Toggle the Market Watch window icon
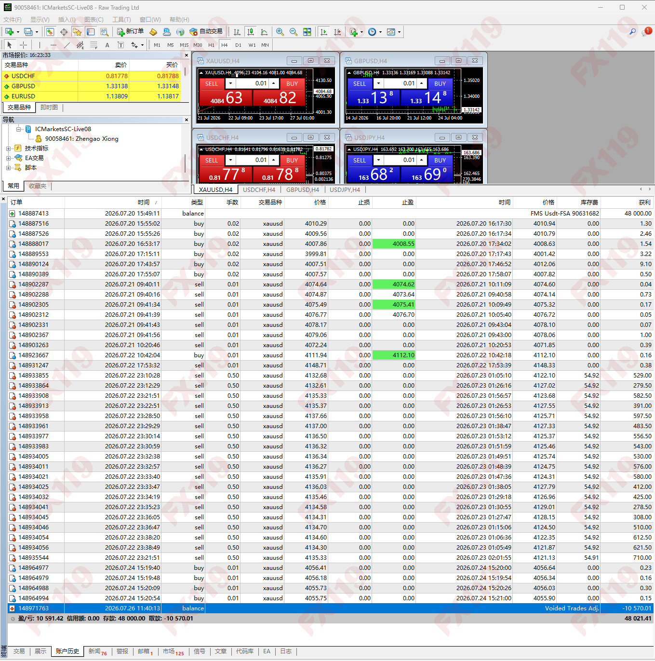Screen dimensions: 655x661 (50, 32)
